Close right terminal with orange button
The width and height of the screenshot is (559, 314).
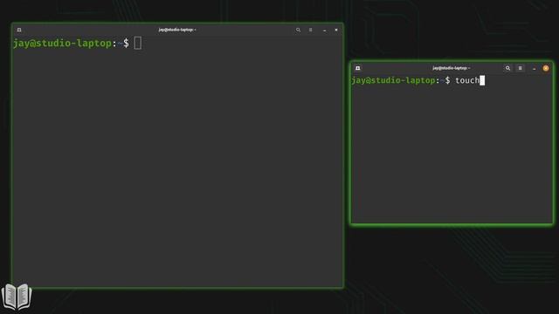tap(546, 68)
